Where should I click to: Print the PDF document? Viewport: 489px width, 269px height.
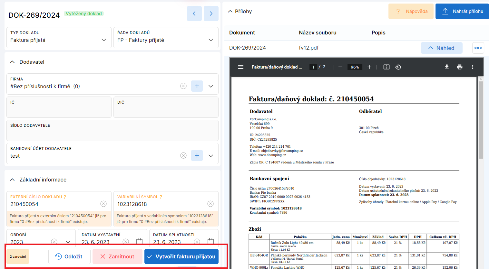coord(460,67)
